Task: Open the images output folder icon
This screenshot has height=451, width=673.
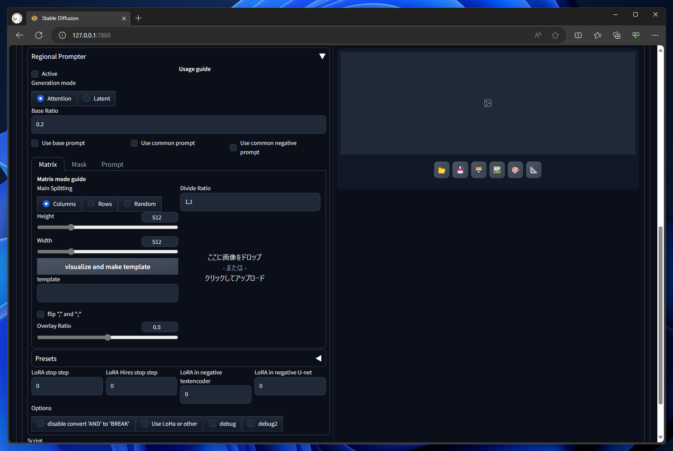Action: (x=442, y=170)
